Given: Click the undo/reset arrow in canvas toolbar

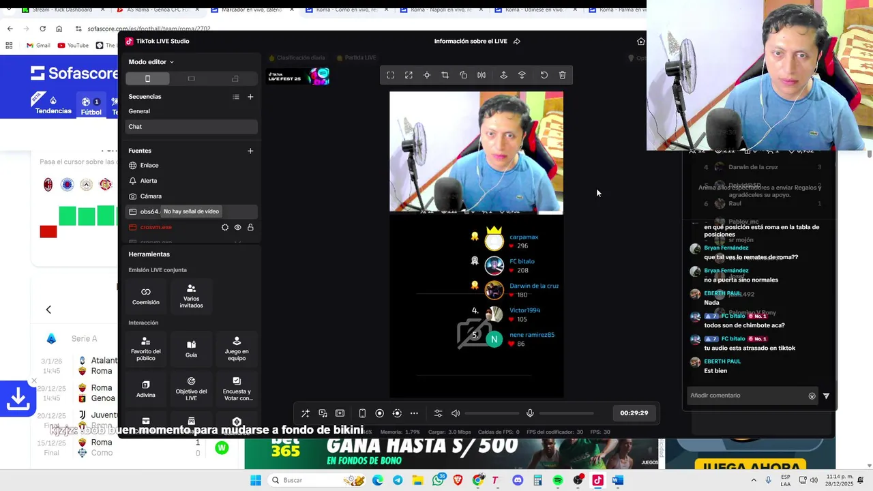Looking at the screenshot, I should tap(544, 75).
